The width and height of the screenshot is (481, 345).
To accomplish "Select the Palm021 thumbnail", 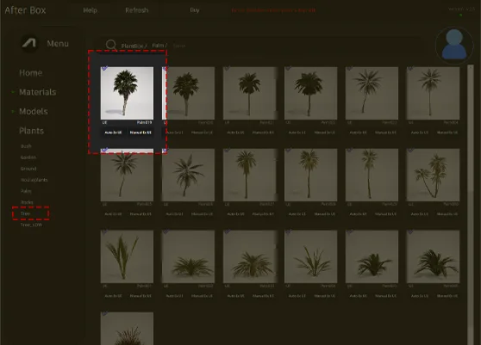I will (x=249, y=93).
